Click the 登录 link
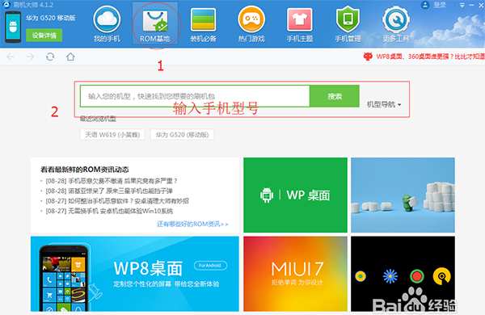Viewport: 485px width, 315px height. pyautogui.click(x=440, y=5)
